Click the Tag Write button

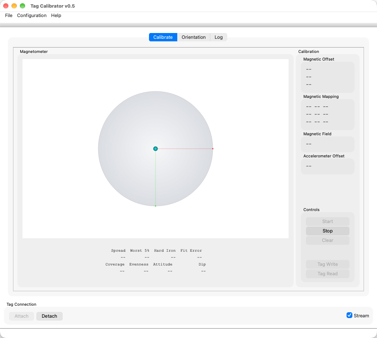click(327, 264)
